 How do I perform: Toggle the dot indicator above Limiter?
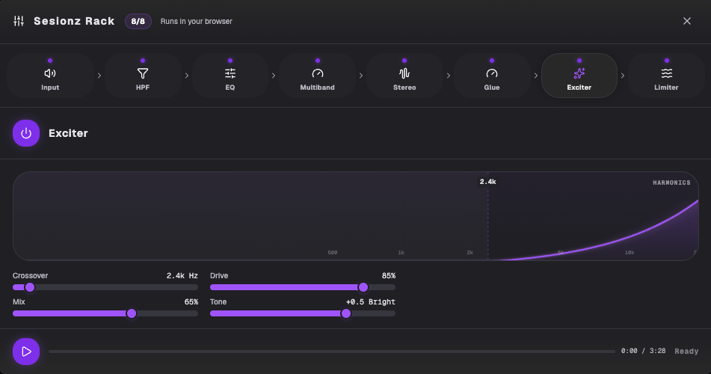point(667,61)
